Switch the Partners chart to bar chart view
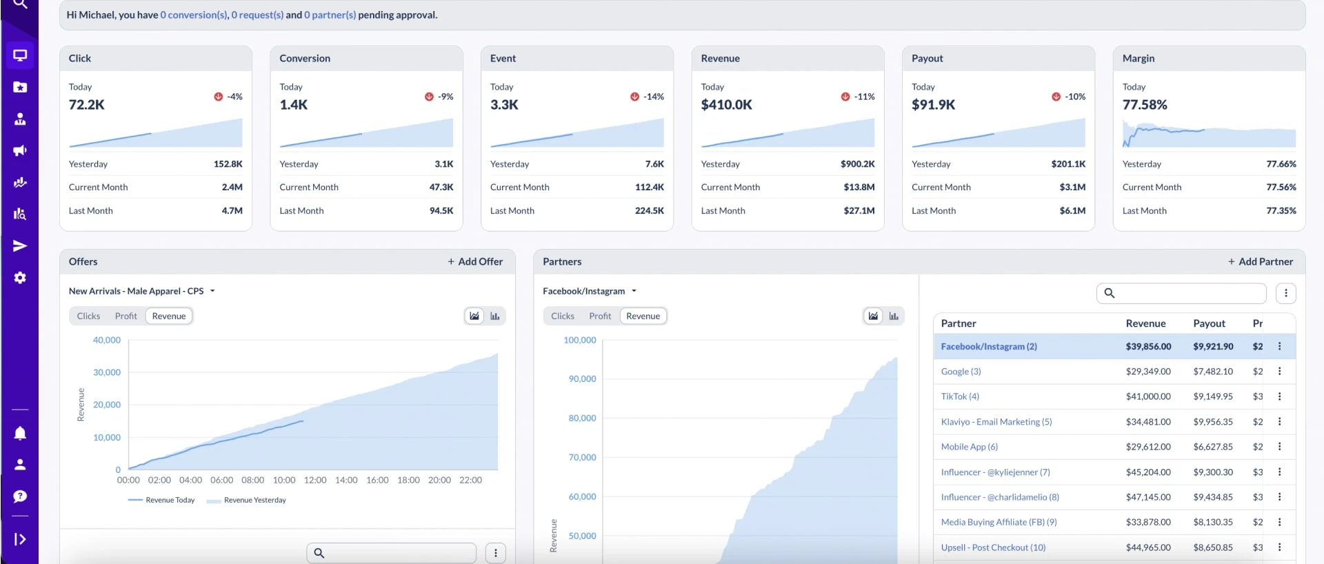Viewport: 1324px width, 564px height. 894,316
